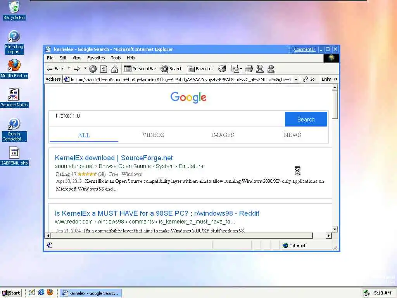Refresh the current page
This screenshot has width=397, height=298.
(x=104, y=69)
